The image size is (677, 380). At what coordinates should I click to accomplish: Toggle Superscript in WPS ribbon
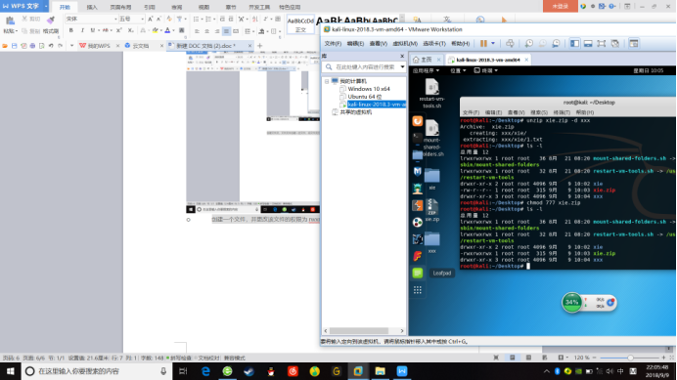[118, 30]
